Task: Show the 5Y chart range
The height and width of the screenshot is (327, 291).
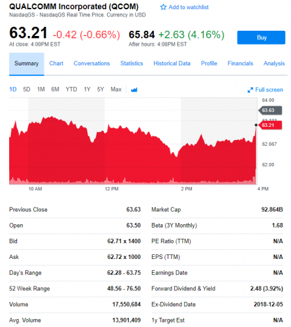Action: [x=100, y=90]
